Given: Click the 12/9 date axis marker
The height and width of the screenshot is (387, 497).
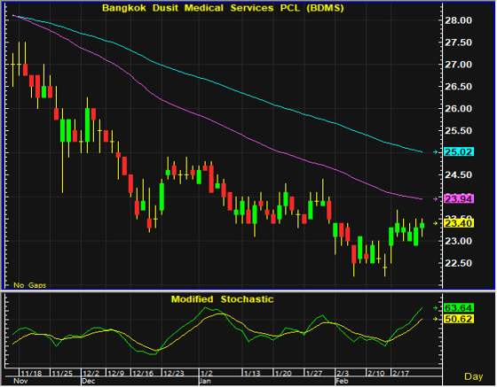Looking at the screenshot, I should (x=115, y=373).
